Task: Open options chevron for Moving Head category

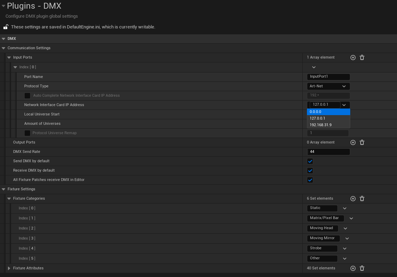Action: coord(345,228)
